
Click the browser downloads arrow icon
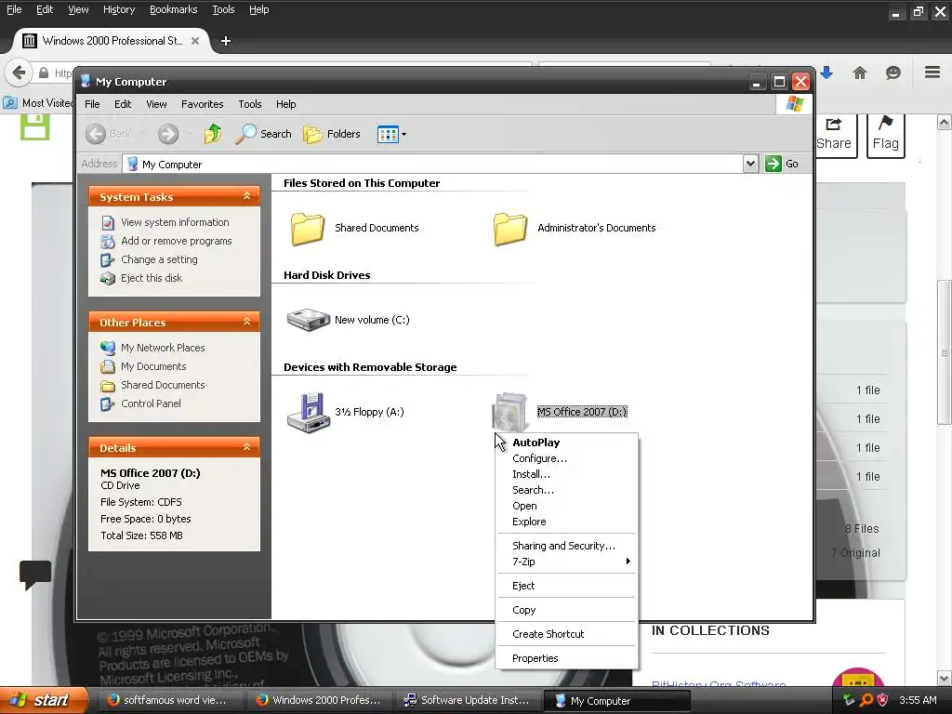826,73
